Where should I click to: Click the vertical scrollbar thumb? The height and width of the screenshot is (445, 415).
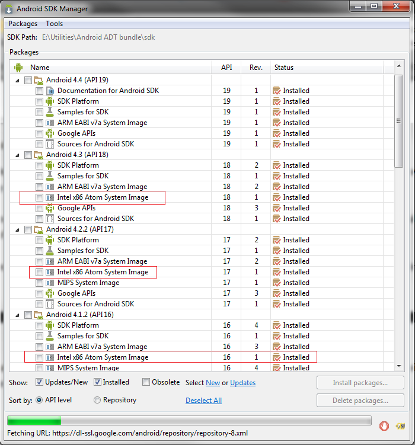tap(399, 121)
